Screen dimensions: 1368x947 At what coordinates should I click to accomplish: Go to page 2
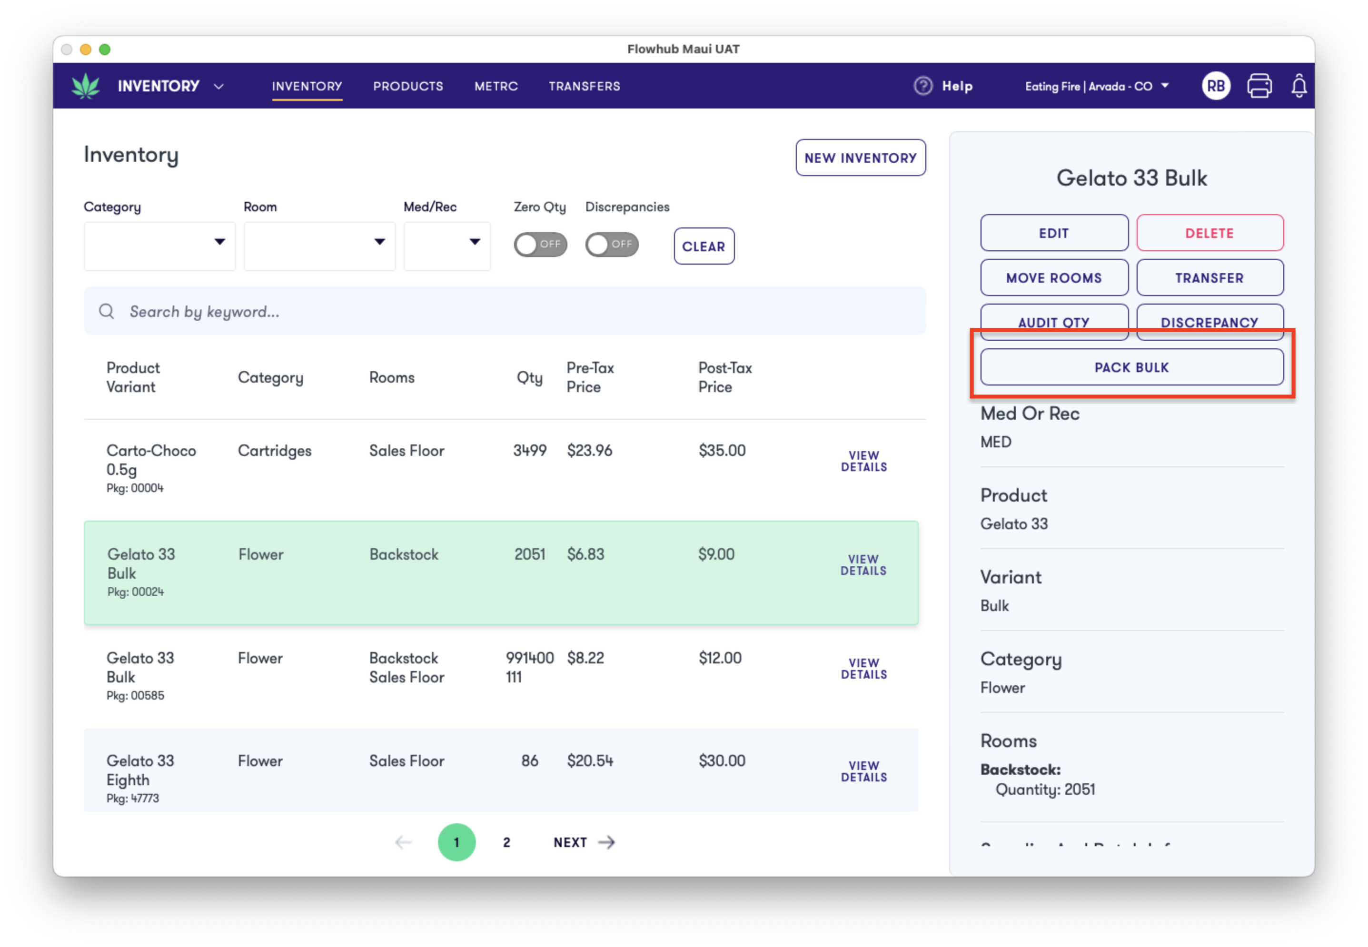tap(506, 843)
